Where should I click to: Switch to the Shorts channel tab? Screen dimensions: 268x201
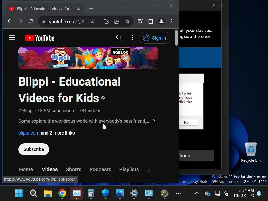click(x=74, y=169)
